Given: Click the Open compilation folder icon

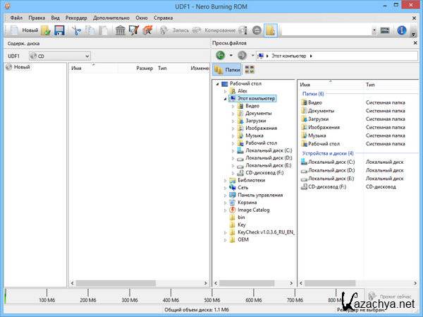Looking at the screenshot, I should [46, 30].
